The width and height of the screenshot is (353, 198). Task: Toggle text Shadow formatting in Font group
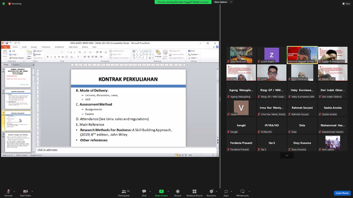[59, 57]
